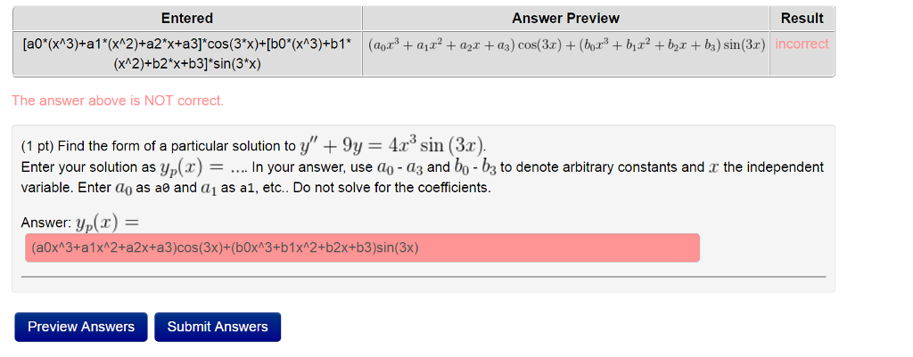Click the 'incorrect' result cell

pyautogui.click(x=802, y=44)
